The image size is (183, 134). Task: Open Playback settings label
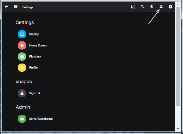pyautogui.click(x=35, y=57)
